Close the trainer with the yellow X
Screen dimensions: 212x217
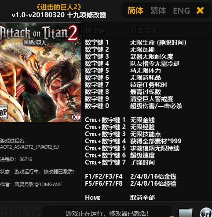coord(200,11)
